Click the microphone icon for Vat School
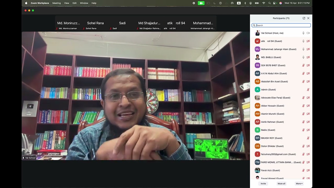Viewport: 334px width, 188px height. (x=303, y=33)
